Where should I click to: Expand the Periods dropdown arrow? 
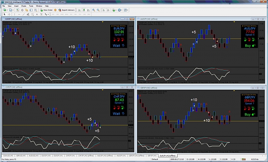pos(122,10)
